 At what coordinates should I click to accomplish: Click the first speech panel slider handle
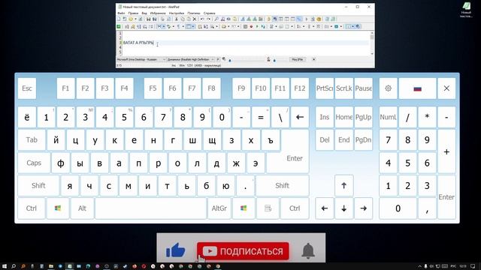(x=230, y=60)
